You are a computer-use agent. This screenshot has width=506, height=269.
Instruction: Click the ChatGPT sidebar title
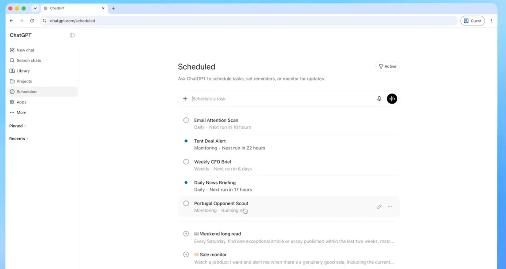pos(21,35)
